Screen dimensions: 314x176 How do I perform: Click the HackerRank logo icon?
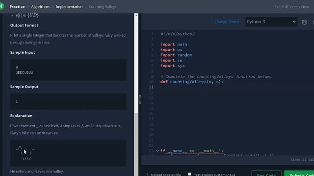[1, 6]
